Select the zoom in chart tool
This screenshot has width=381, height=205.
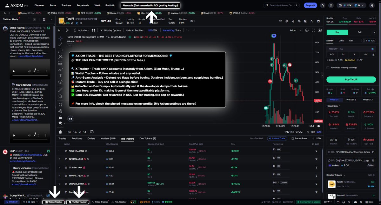click(x=60, y=96)
